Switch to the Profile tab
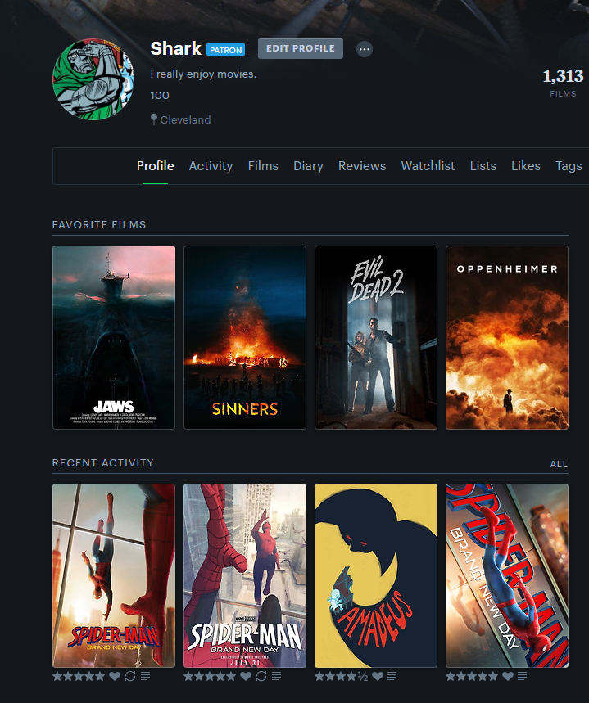 156,166
